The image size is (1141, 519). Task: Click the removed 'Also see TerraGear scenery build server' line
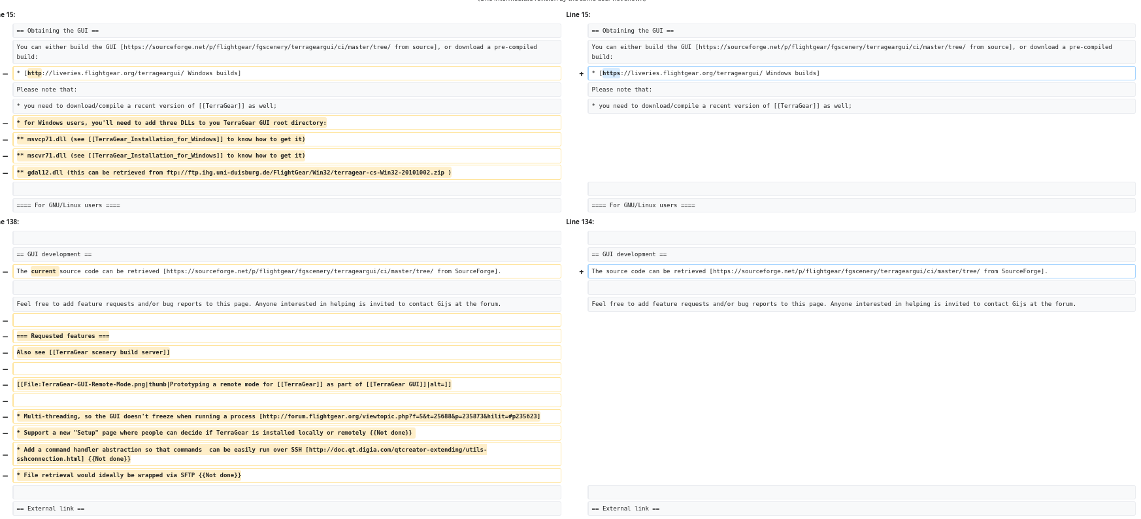(x=287, y=352)
